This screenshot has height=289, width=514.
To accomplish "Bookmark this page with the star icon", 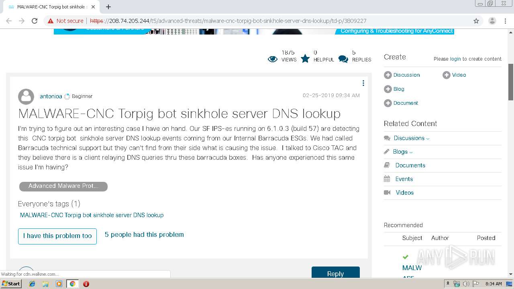I will pyautogui.click(x=476, y=21).
